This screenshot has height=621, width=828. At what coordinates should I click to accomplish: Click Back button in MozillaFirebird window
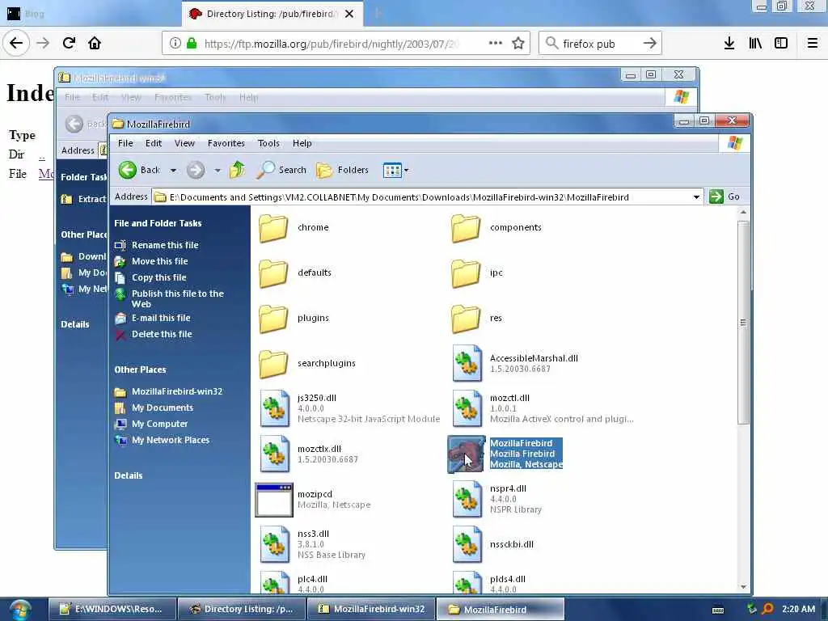(139, 170)
